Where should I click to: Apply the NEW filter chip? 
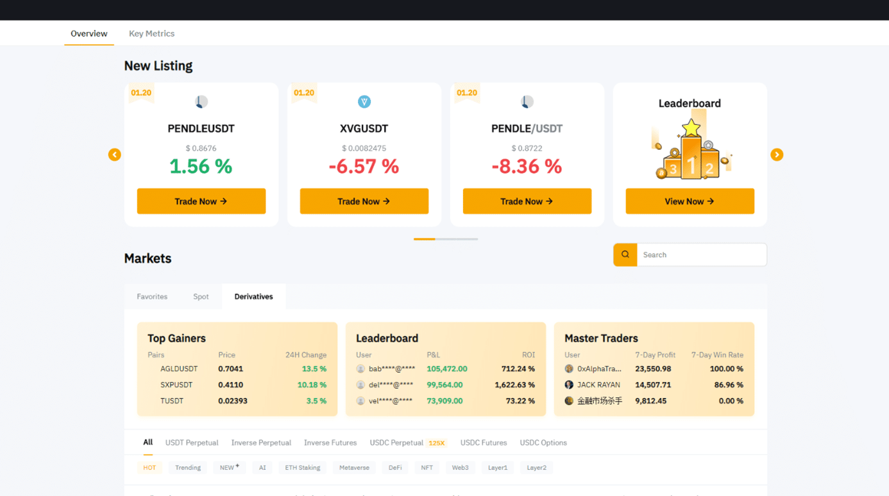(x=230, y=468)
